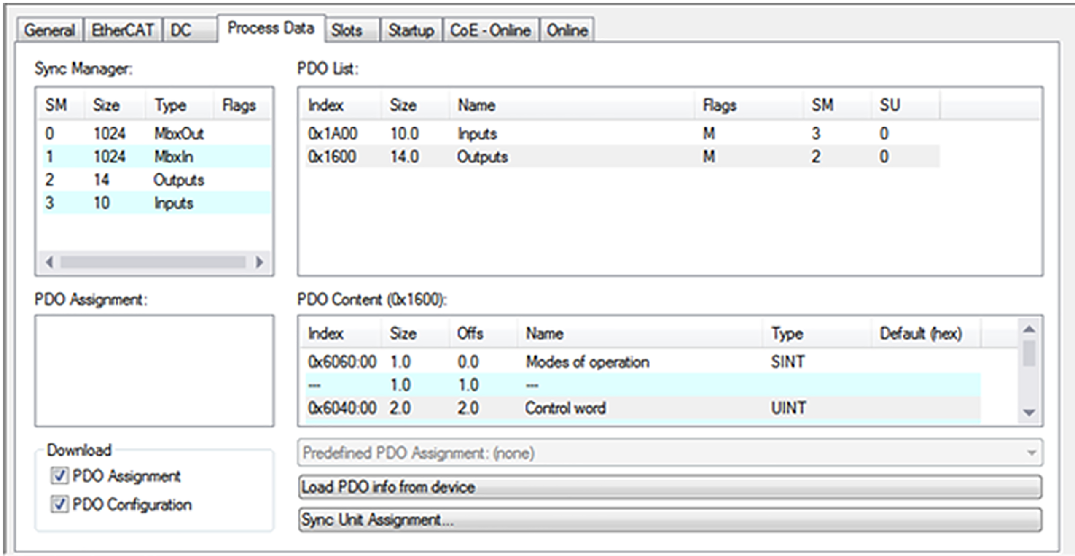The width and height of the screenshot is (1075, 556).
Task: Select 0x1A00 Inputs row in PDO List
Action: [476, 134]
